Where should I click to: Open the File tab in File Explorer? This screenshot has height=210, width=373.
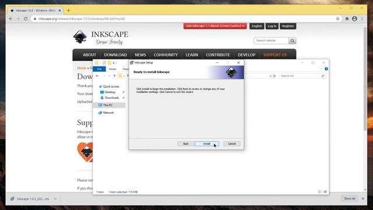pos(99,69)
